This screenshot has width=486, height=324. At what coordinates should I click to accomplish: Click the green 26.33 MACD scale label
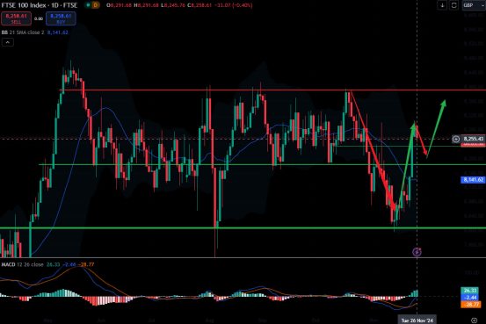pos(470,291)
